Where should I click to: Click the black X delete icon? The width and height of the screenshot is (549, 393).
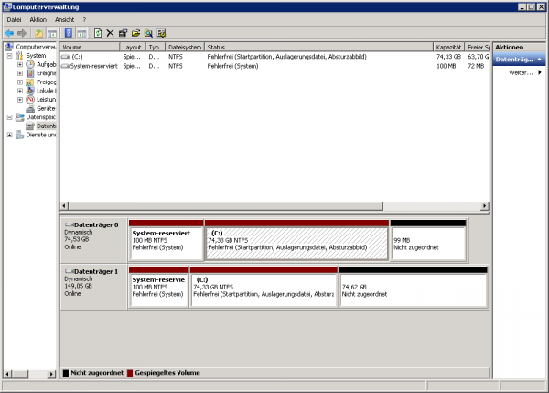tap(110, 33)
